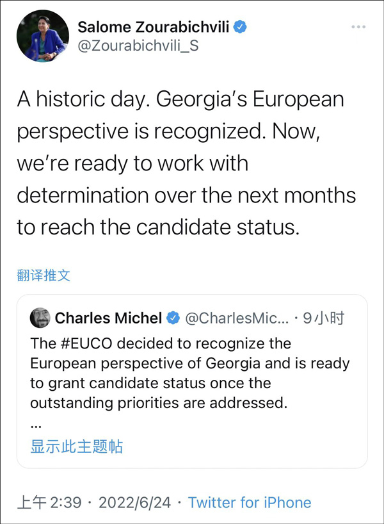Click the 上午2:39 tweet time

[x=49, y=502]
